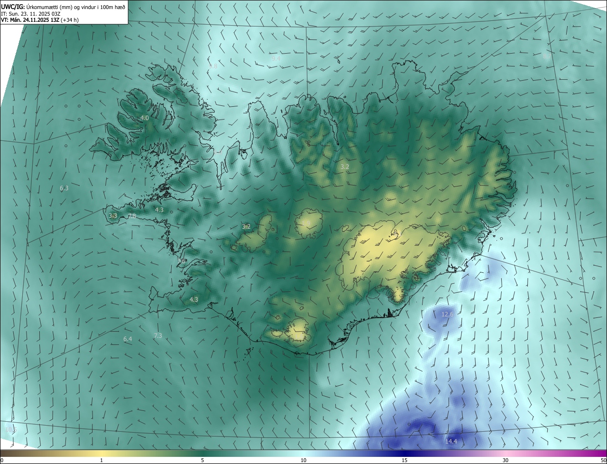Click the "7.3" value southwest of Reykjanes
This screenshot has width=607, height=464.
(158, 336)
